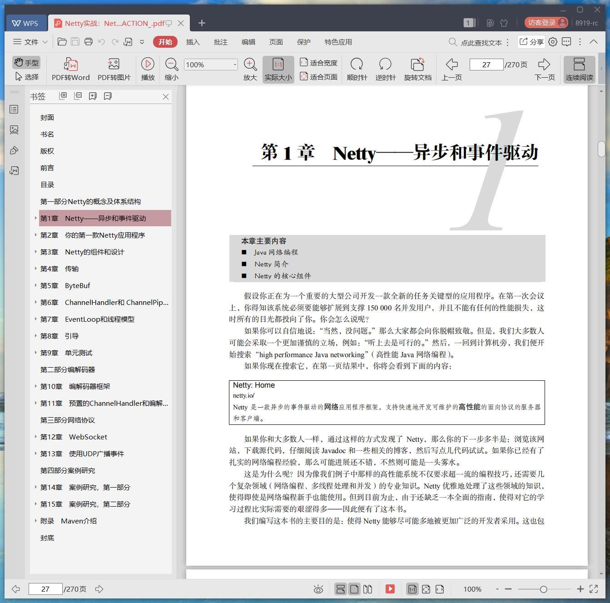Toggle eye-protection mode icon in status bar
610x603 pixels.
[318, 589]
